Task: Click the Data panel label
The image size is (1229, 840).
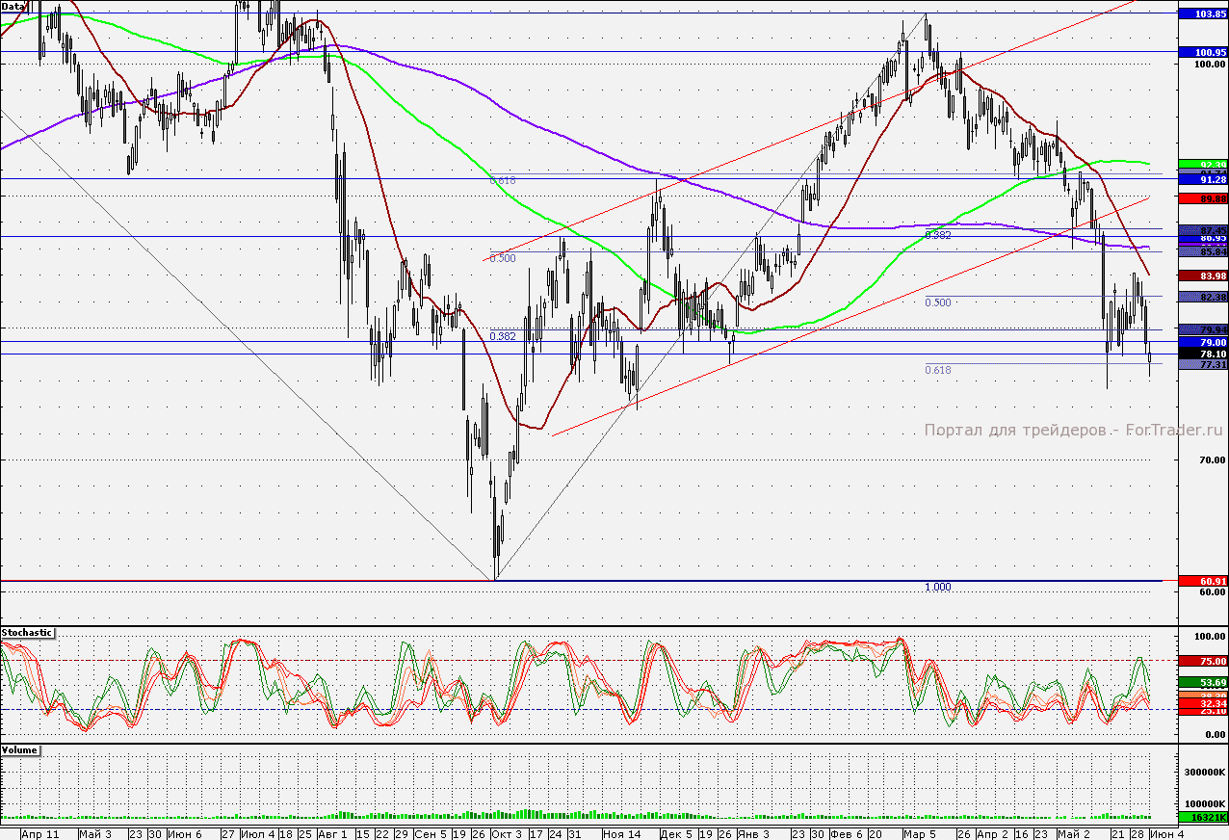Action: pos(13,6)
